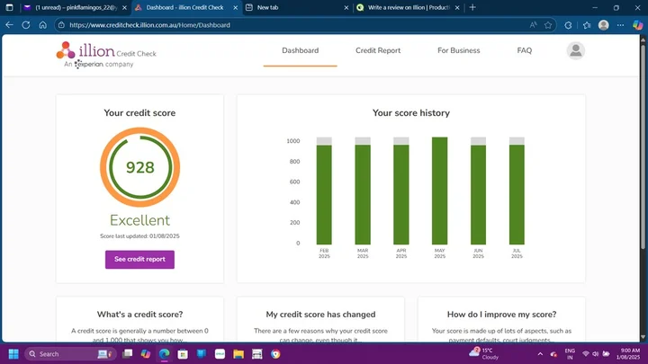This screenshot has height=364, width=648.
Task: Add page to favorites star icon
Action: pyautogui.click(x=546, y=25)
